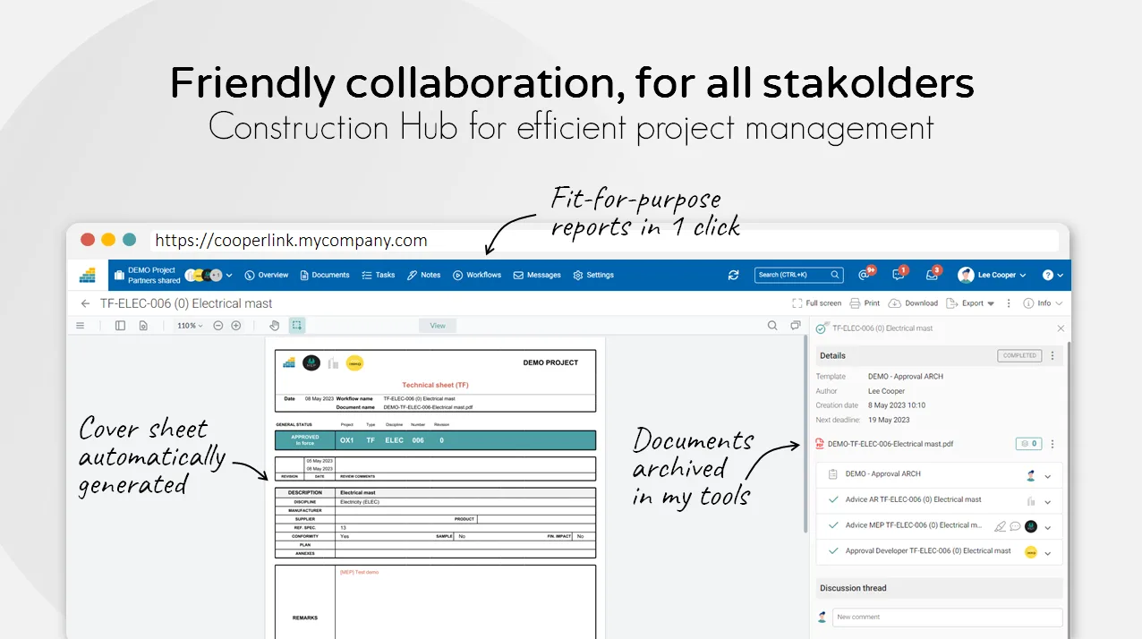Click the Download button
This screenshot has width=1142, height=639.
tap(914, 303)
